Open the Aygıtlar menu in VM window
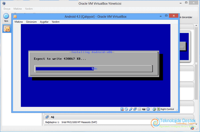The image size is (200, 132). (x=44, y=22)
